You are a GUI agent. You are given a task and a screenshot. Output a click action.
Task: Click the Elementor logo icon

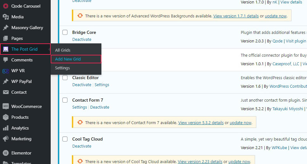tap(6, 153)
